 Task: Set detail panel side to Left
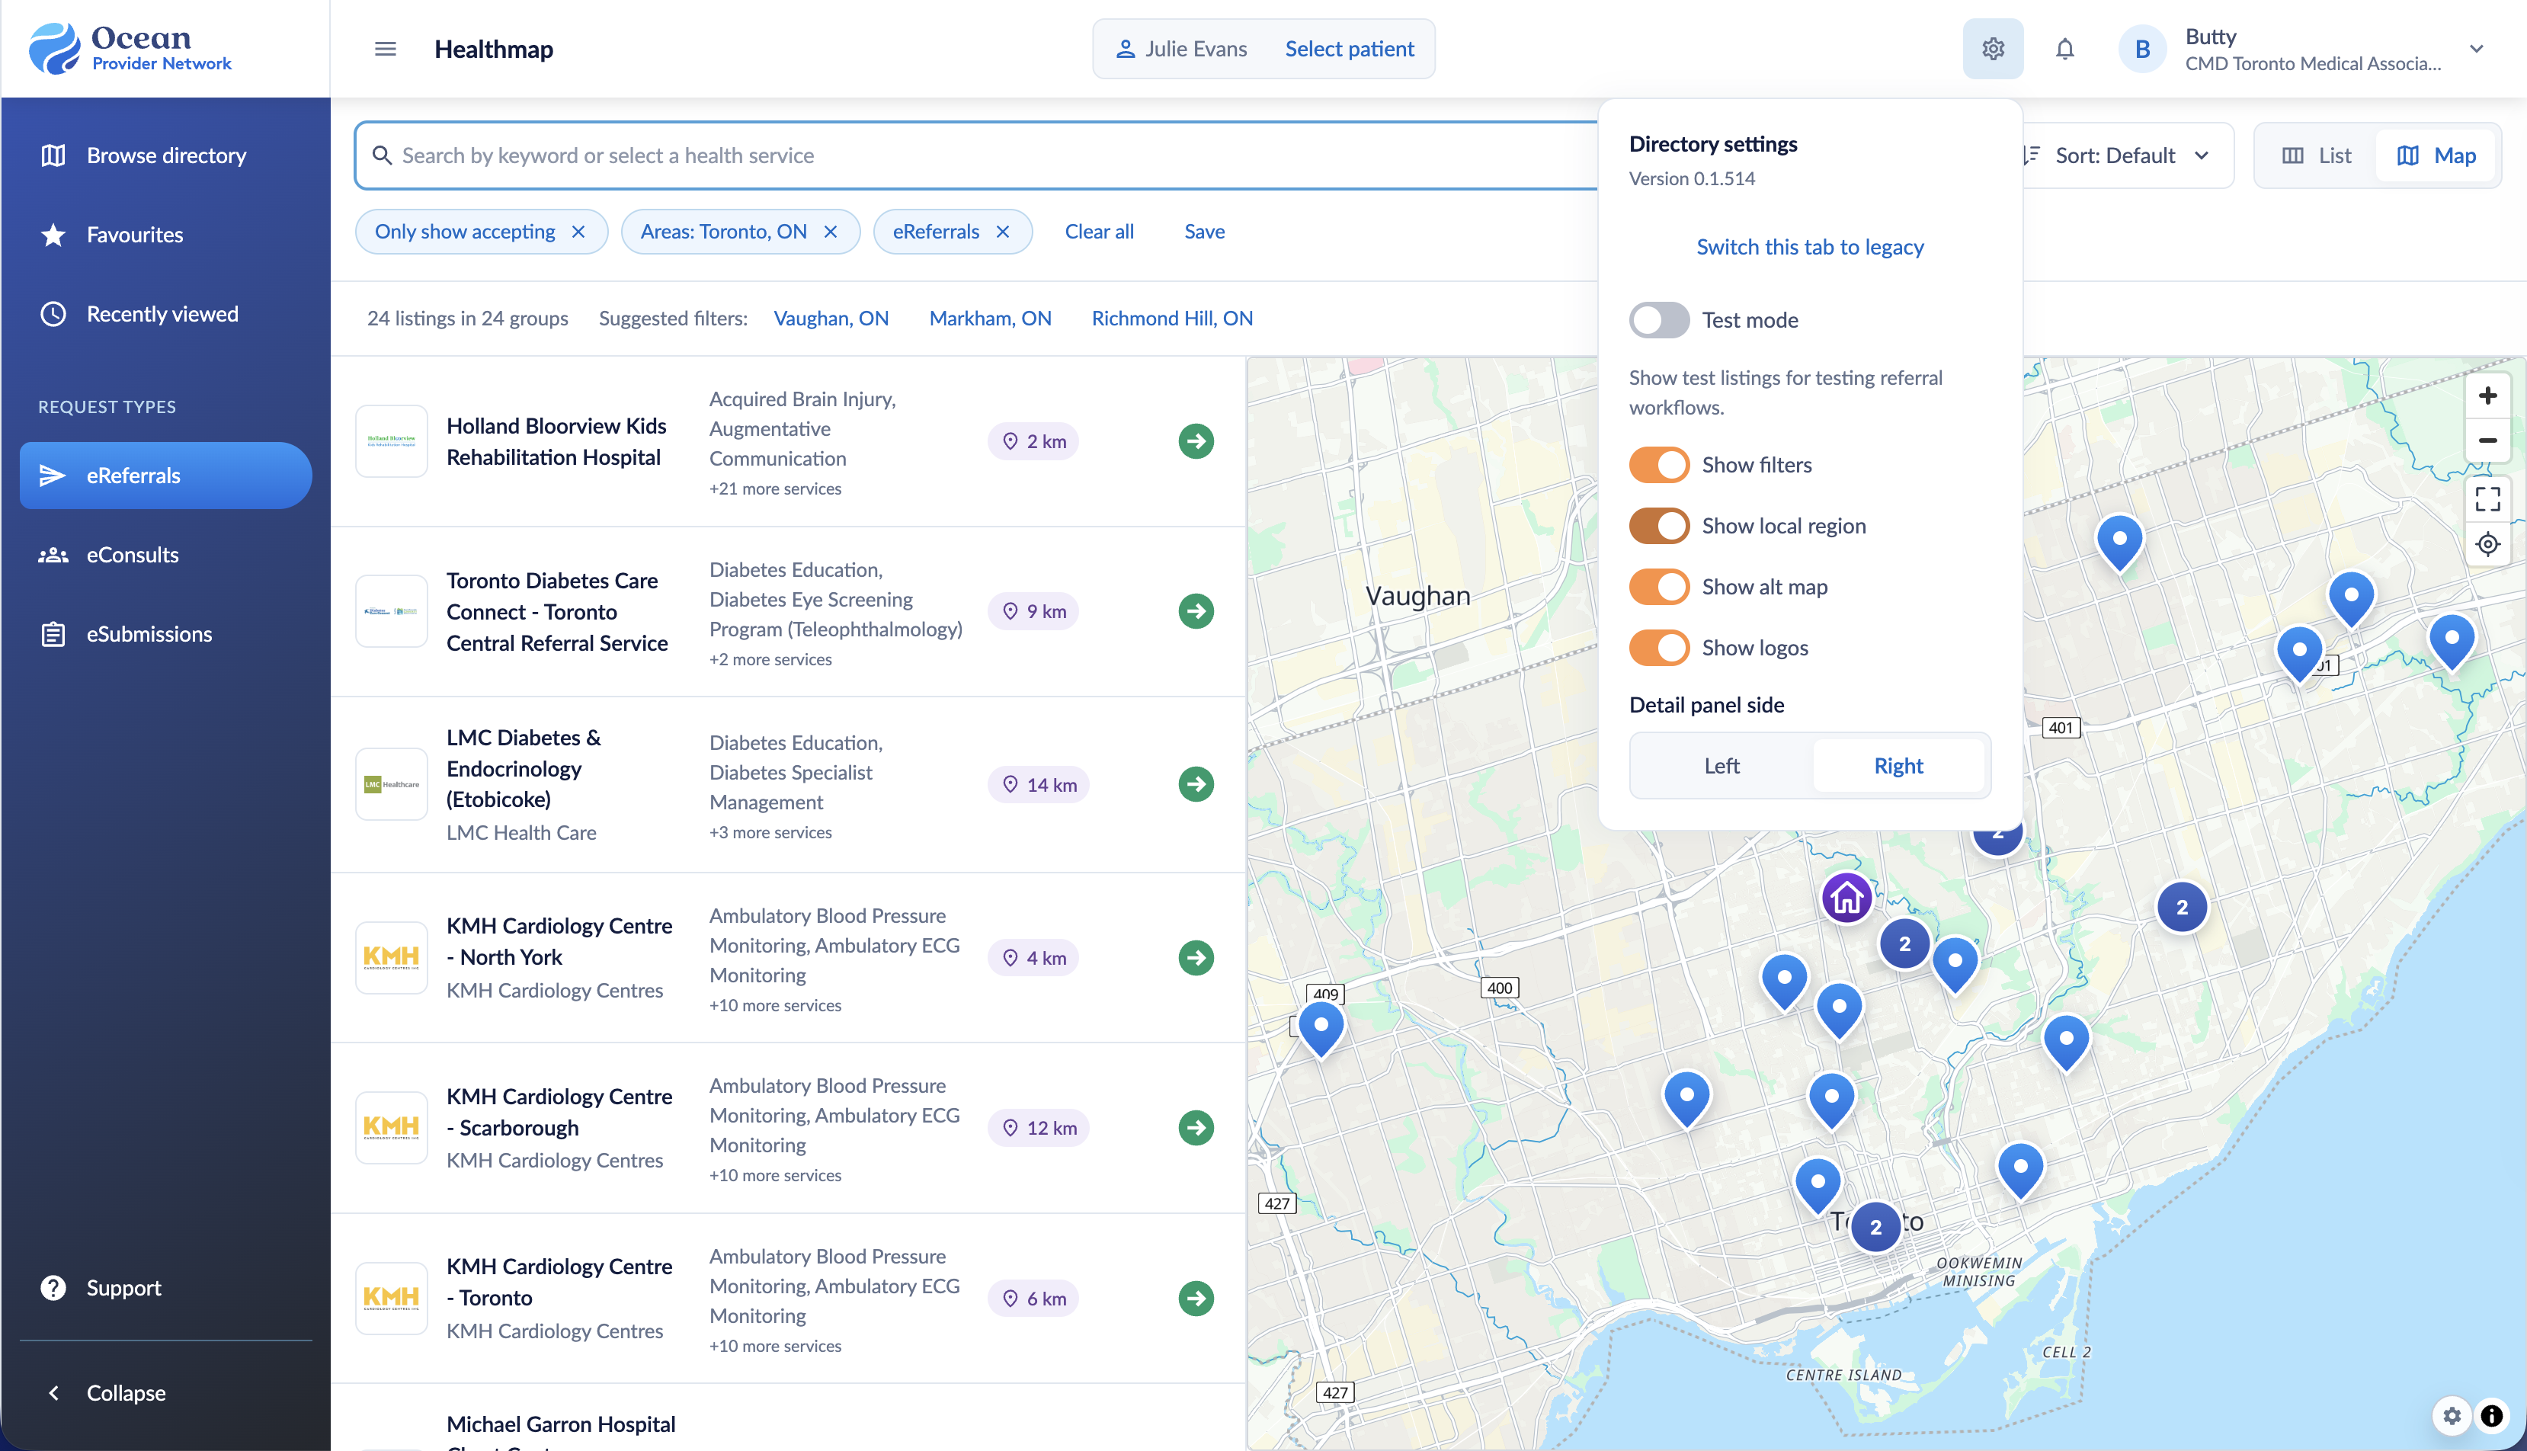(1721, 765)
